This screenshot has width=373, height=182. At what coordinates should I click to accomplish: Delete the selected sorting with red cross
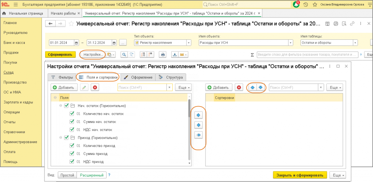[x=239, y=88]
